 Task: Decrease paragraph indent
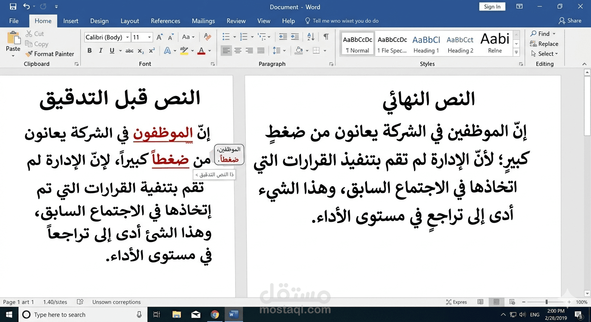point(283,37)
